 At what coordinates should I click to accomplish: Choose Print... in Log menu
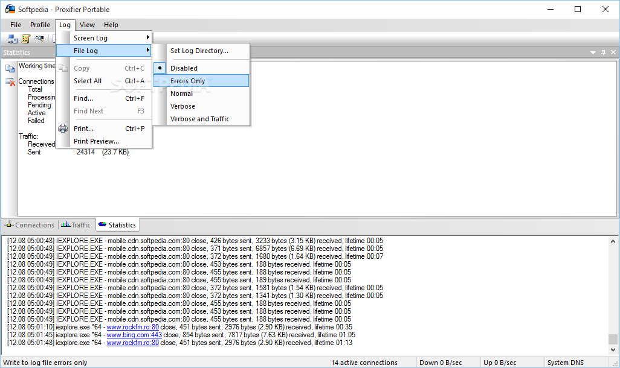point(103,128)
